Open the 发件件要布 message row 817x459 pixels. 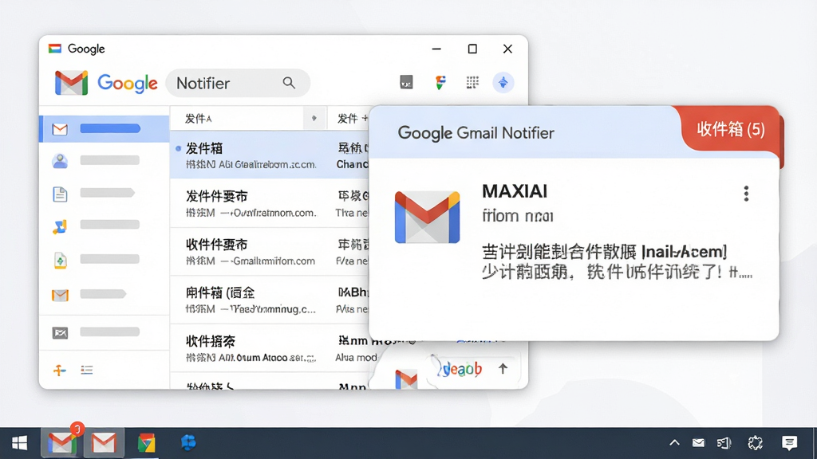pos(270,203)
